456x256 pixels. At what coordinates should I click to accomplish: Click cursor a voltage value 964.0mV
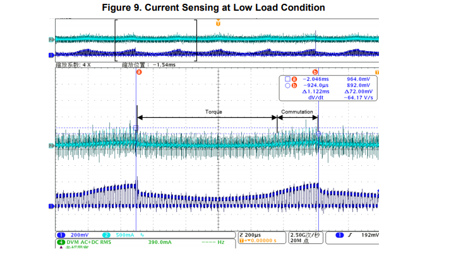[x=359, y=79]
